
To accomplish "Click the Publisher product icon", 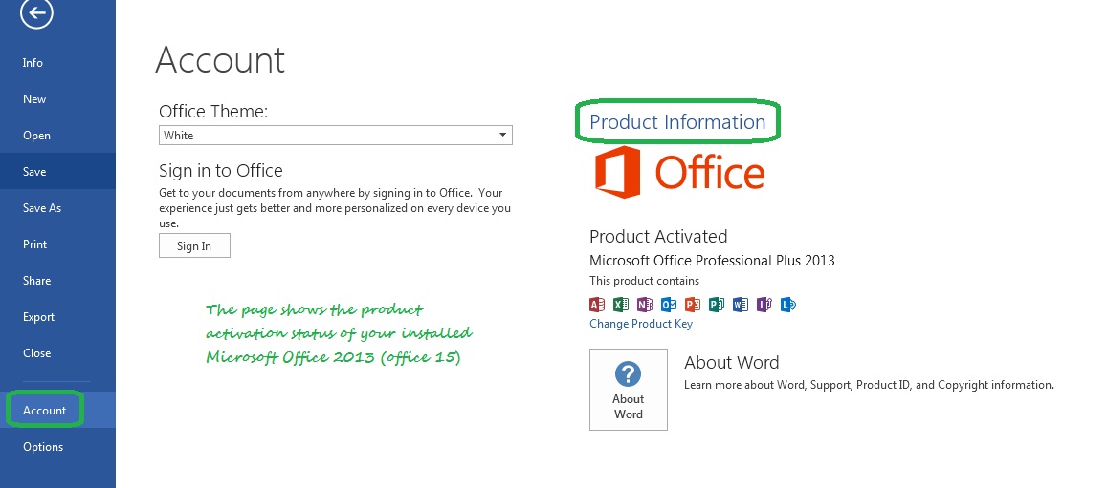I will coord(717,305).
